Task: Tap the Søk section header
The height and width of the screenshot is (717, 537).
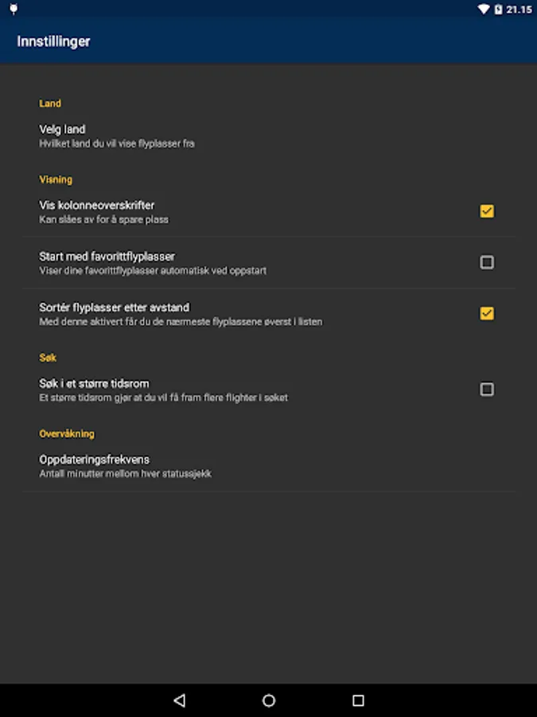Action: [48, 358]
